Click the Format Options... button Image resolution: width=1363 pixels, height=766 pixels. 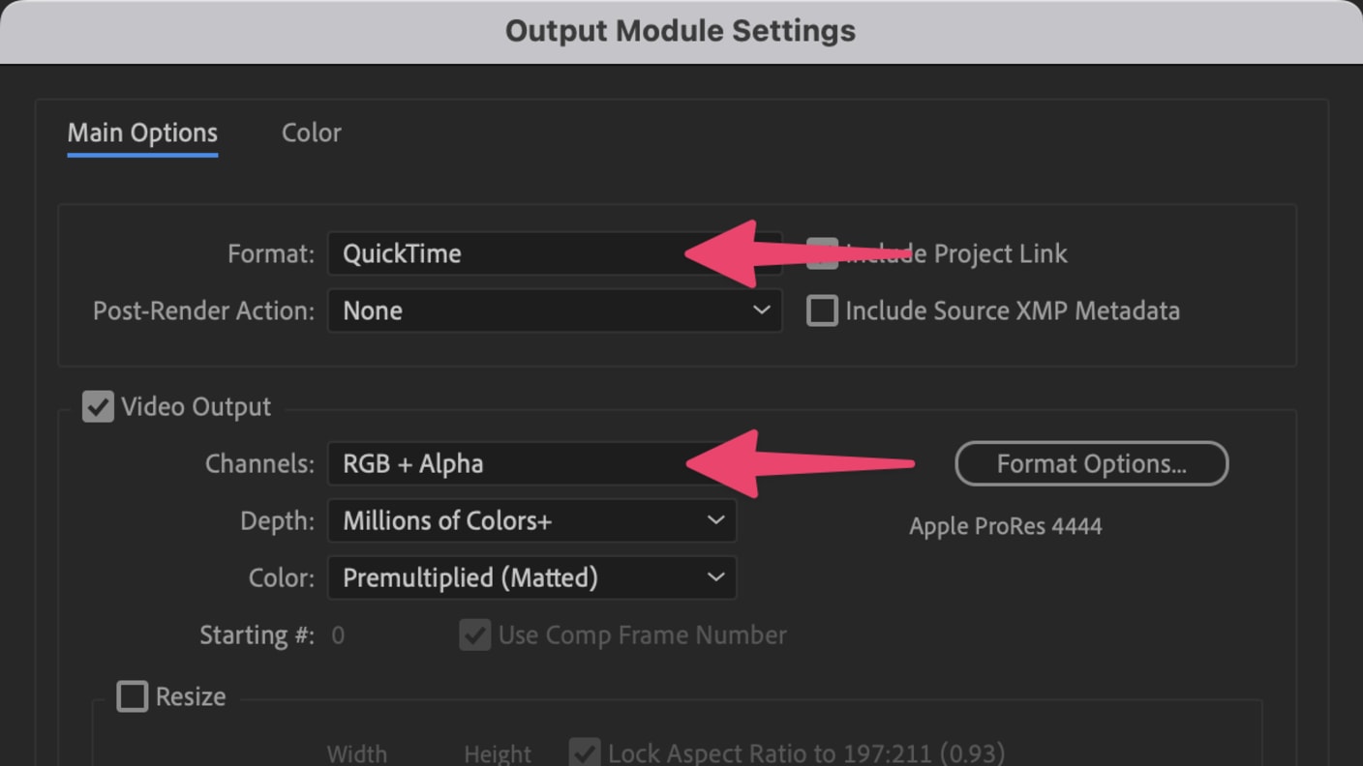pyautogui.click(x=1091, y=463)
